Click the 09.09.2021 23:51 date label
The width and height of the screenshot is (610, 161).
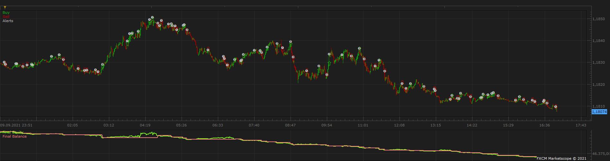point(16,125)
